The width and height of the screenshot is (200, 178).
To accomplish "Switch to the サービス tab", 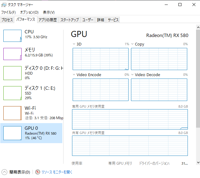I will coord(113,20).
